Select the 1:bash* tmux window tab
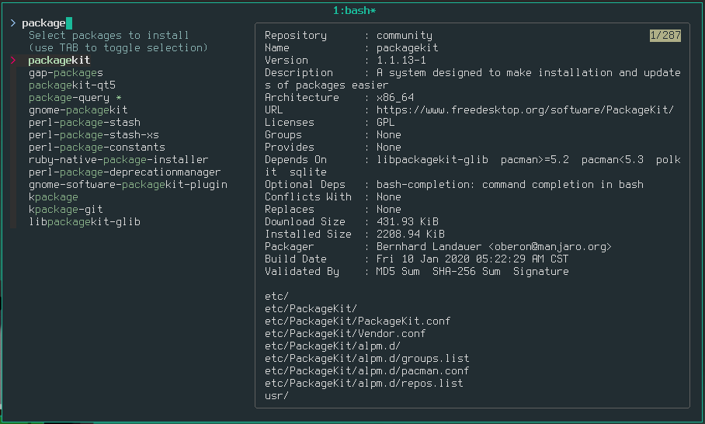This screenshot has width=705, height=424. [x=354, y=10]
